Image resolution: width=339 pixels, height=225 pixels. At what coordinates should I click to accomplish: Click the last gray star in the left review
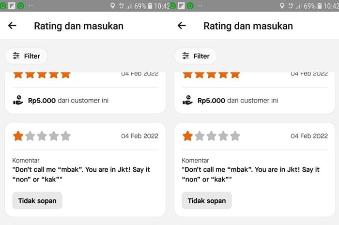(65, 136)
